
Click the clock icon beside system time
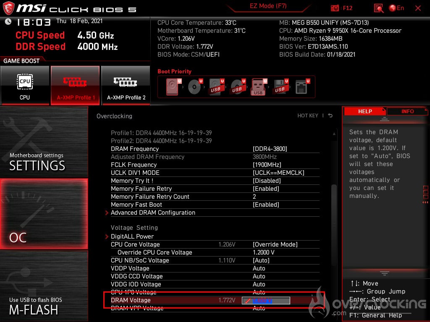pos(8,22)
